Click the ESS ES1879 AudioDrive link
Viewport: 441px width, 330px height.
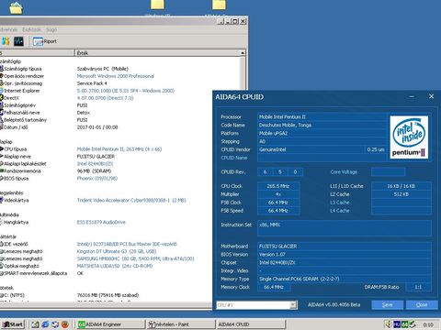pyautogui.click(x=101, y=222)
